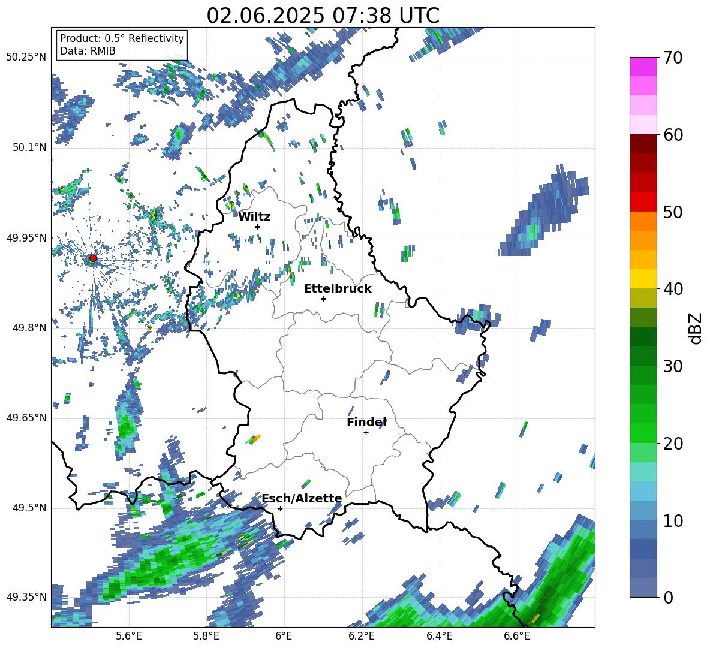Click the 49.8°N latitude label
The image size is (710, 648).
pyautogui.click(x=29, y=328)
